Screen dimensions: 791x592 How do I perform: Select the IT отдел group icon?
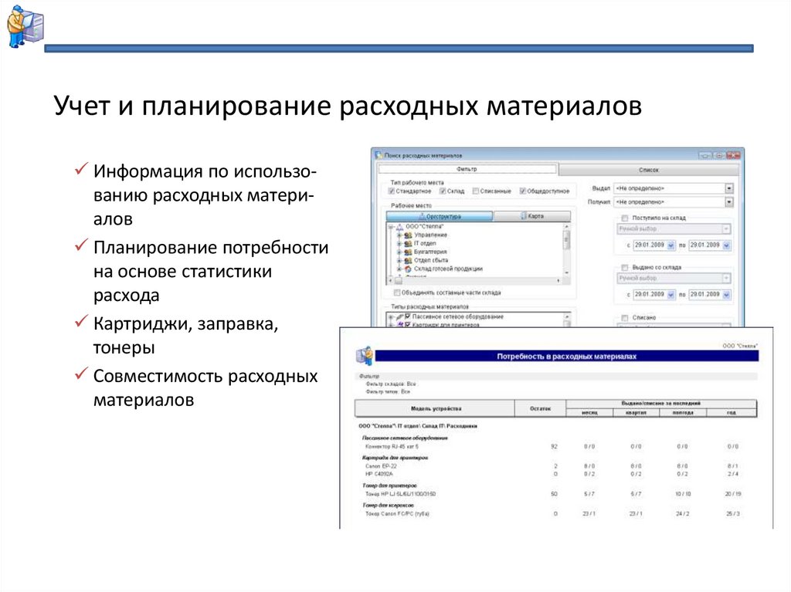click(408, 244)
